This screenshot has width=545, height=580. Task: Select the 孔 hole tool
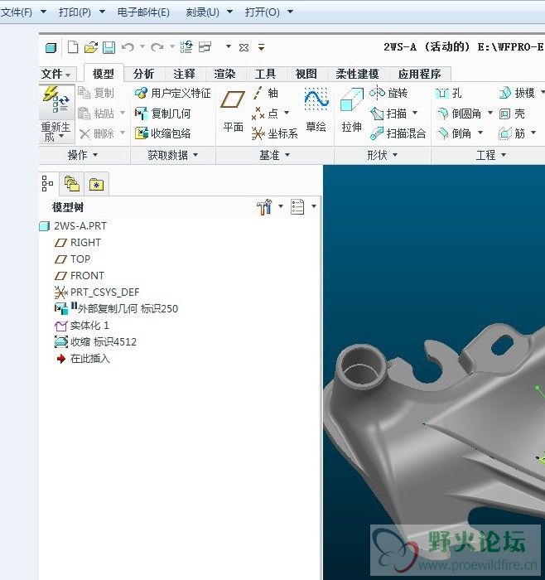pos(448,93)
